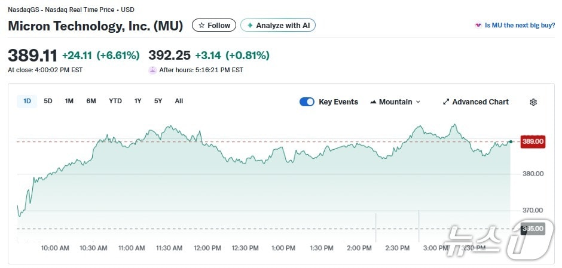This screenshot has height=268, width=562.
Task: Choose the 1Y range tab
Action: [x=138, y=101]
